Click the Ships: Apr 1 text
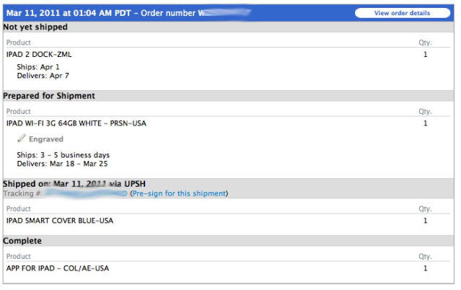Viewport: 461px width, 290px height. [37, 66]
